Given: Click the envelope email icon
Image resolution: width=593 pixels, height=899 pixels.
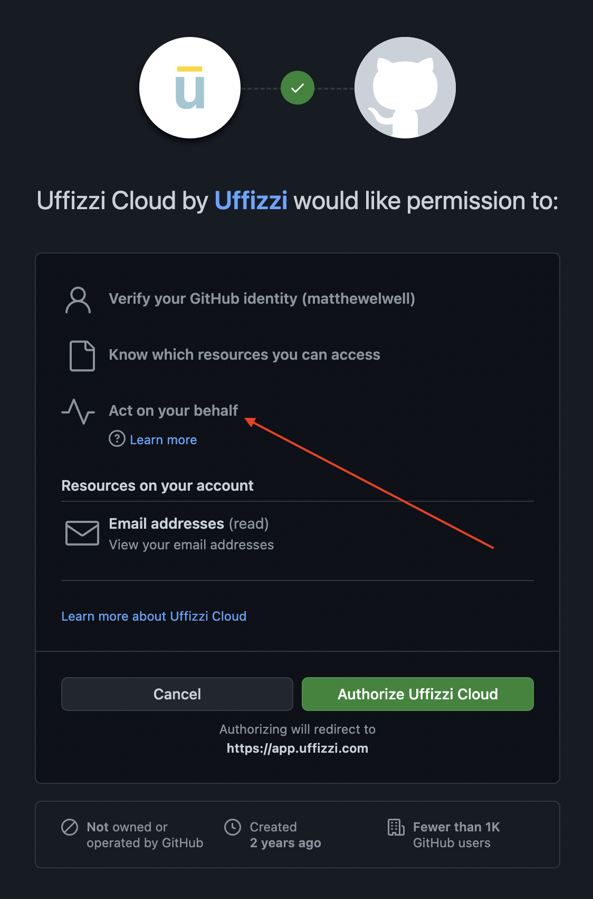Looking at the screenshot, I should pyautogui.click(x=82, y=533).
